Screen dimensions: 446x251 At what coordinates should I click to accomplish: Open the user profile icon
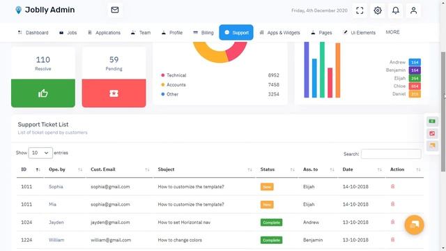[413, 10]
